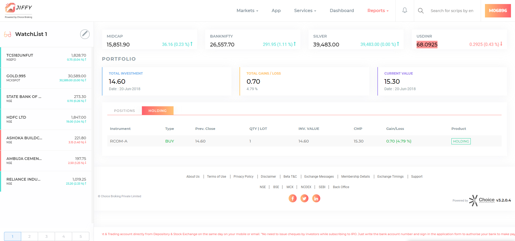
Task: Click the Total Investment summary card
Action: pos(167,81)
